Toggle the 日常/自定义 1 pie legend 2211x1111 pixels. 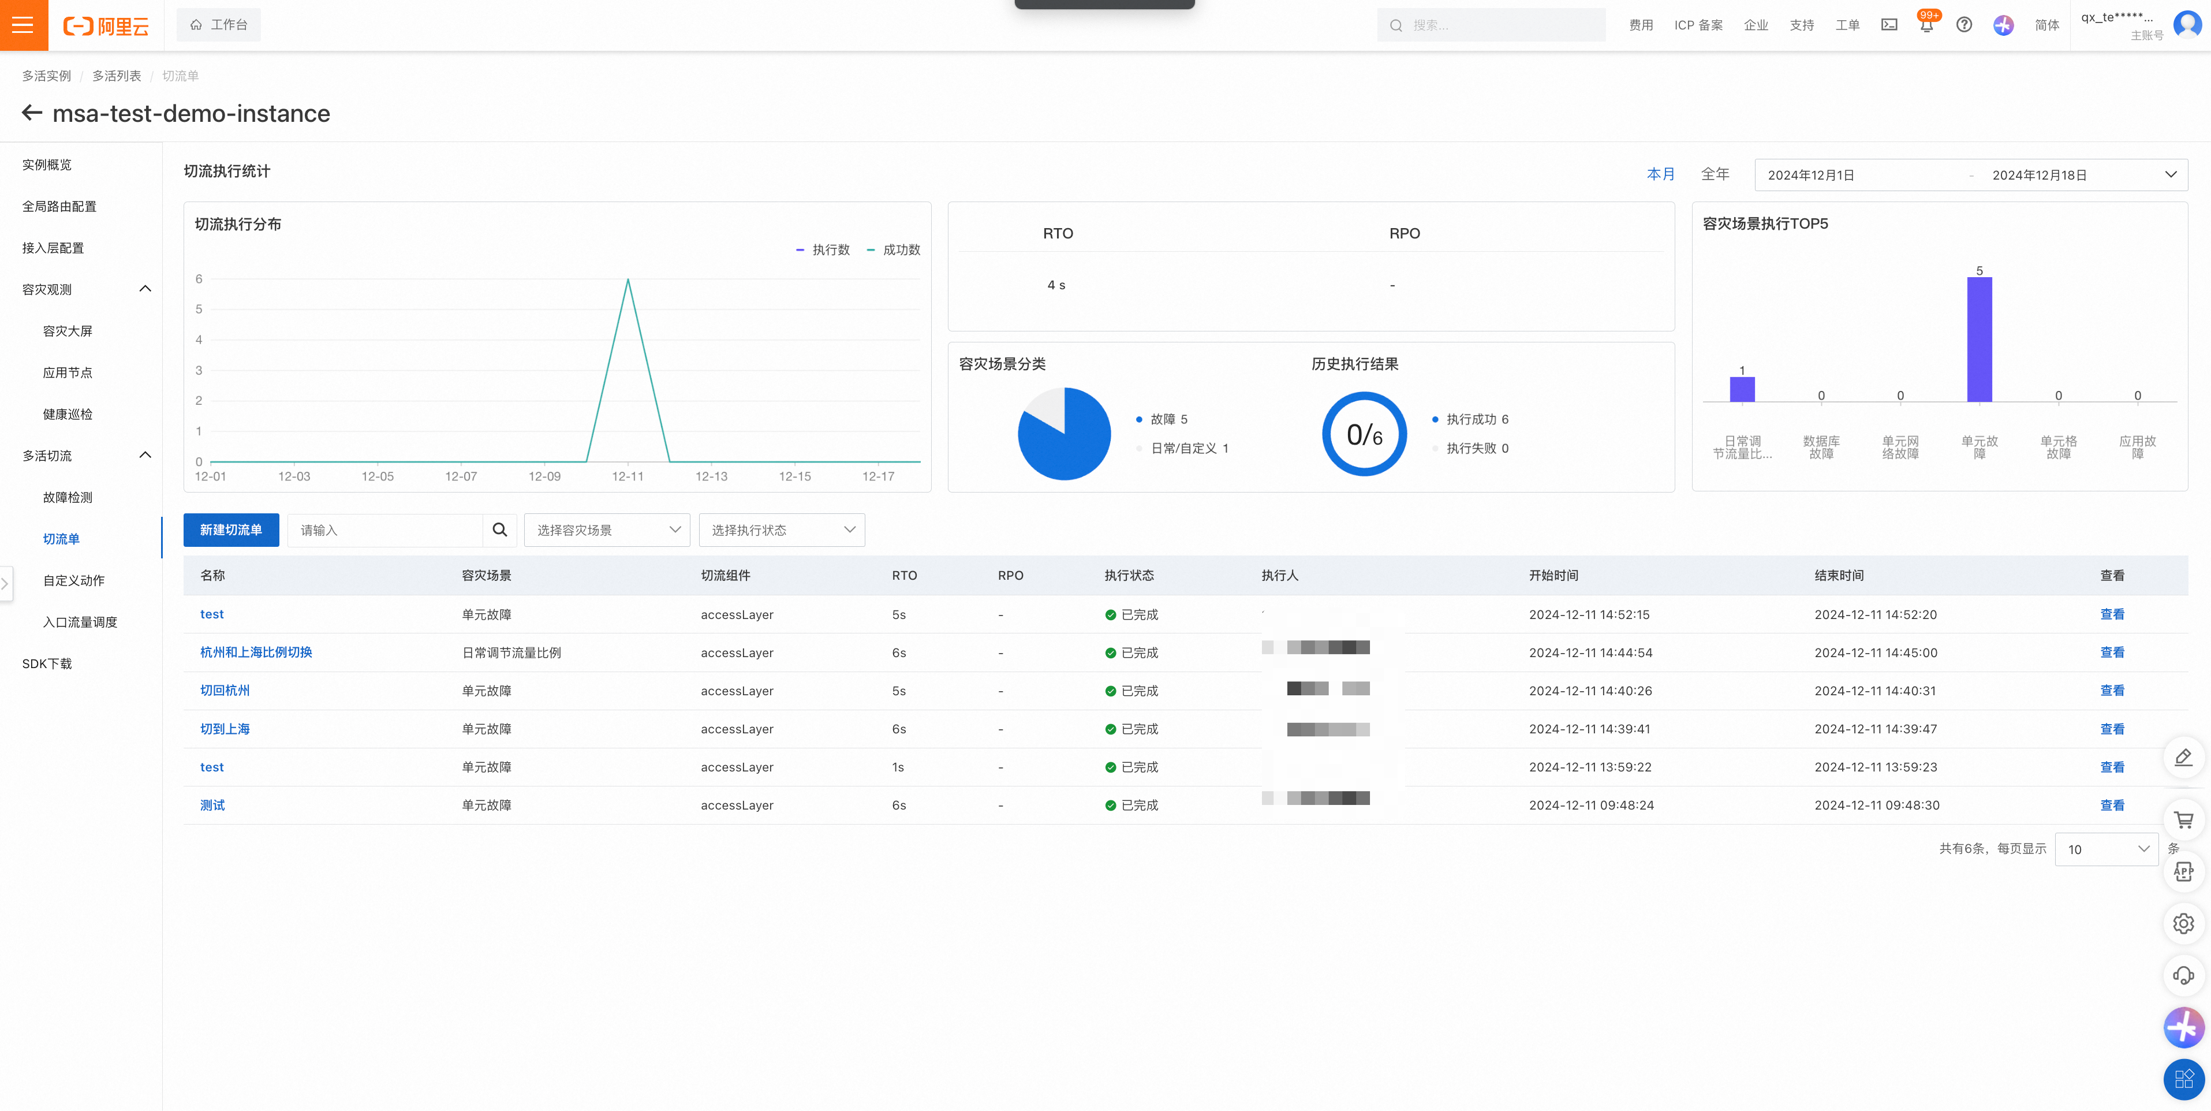[1183, 448]
